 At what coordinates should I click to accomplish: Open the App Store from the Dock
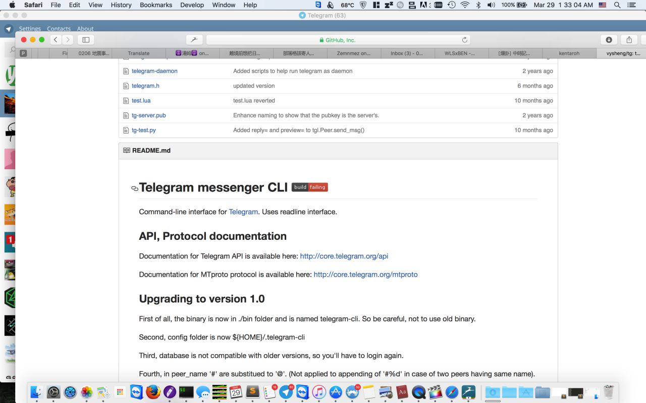pyautogui.click(x=336, y=392)
